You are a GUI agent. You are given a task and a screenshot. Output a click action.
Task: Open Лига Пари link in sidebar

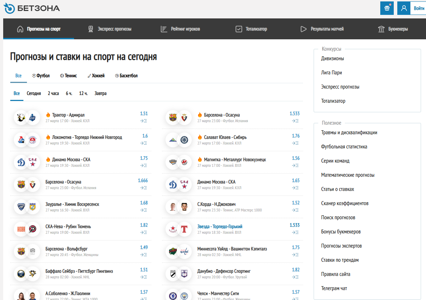coord(331,73)
